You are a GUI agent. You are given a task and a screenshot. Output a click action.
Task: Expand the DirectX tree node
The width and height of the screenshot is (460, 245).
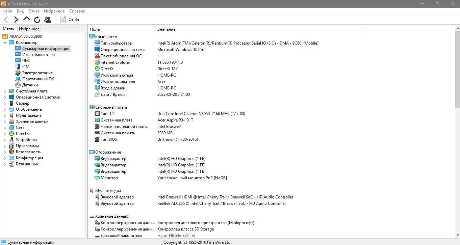pyautogui.click(x=5, y=134)
